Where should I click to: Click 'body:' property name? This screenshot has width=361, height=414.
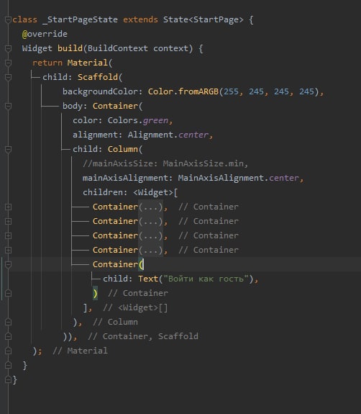tap(75, 106)
